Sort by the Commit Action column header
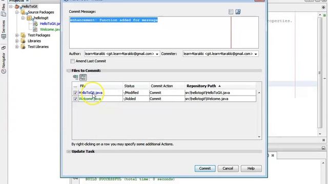328x184 pixels. 167,86
